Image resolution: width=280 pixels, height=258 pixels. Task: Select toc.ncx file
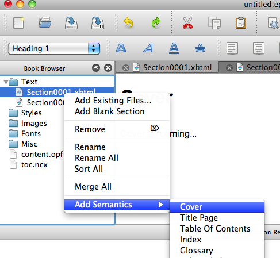34,165
